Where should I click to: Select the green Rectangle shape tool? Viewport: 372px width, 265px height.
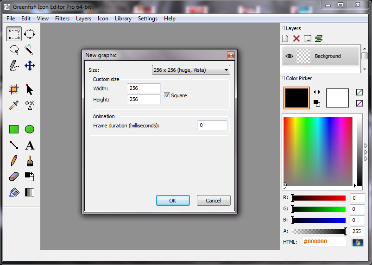coord(14,129)
